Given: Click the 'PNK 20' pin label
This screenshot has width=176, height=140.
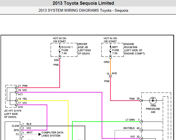Looking at the screenshot, I should tap(134, 99).
